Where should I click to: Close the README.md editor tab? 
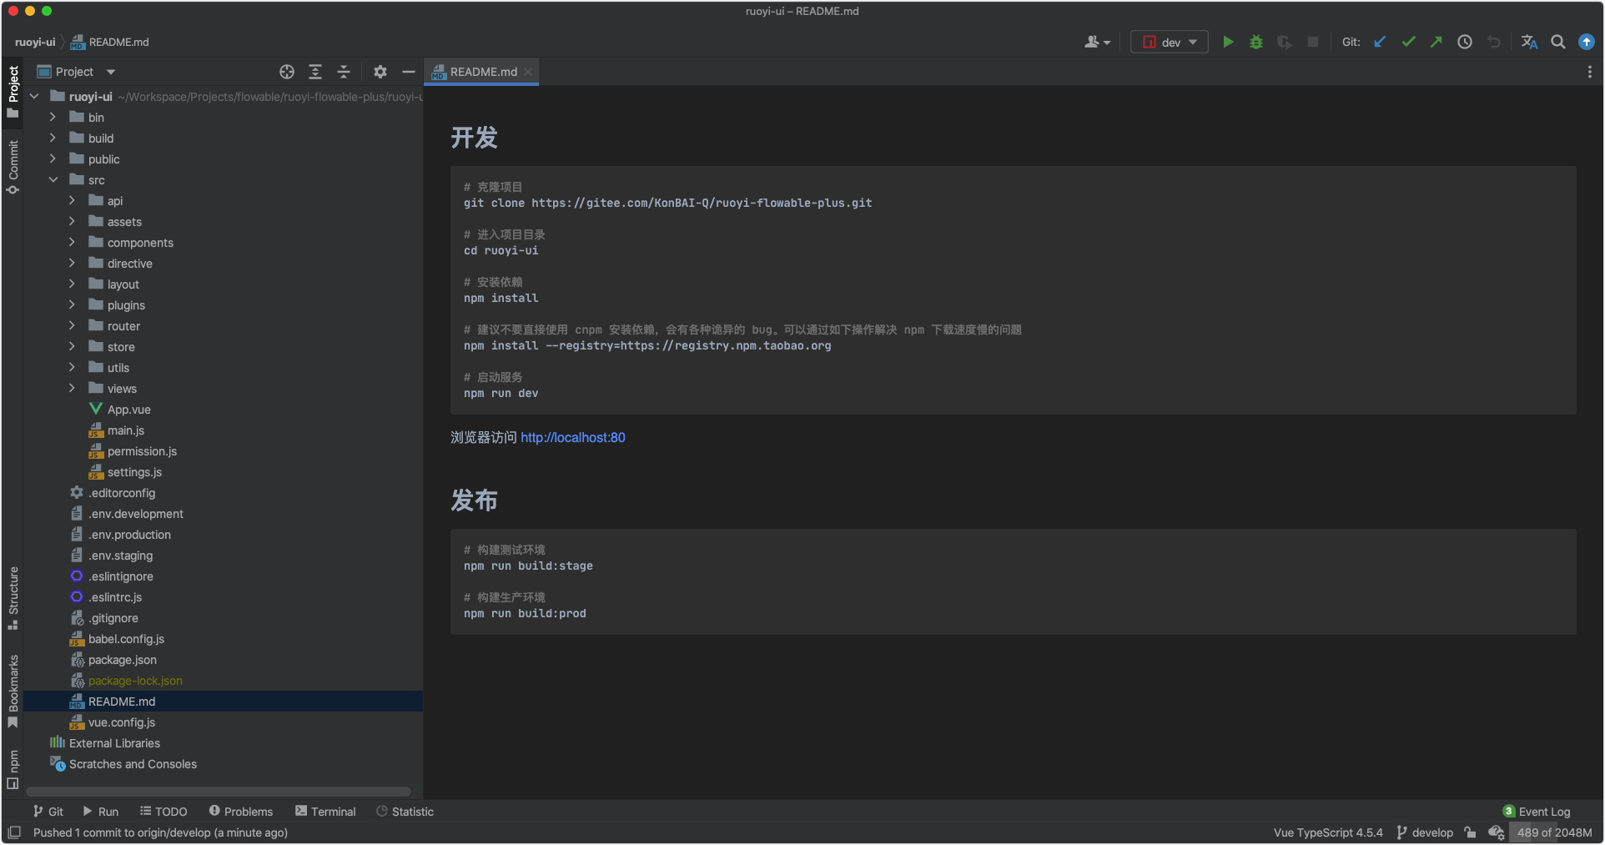click(528, 72)
